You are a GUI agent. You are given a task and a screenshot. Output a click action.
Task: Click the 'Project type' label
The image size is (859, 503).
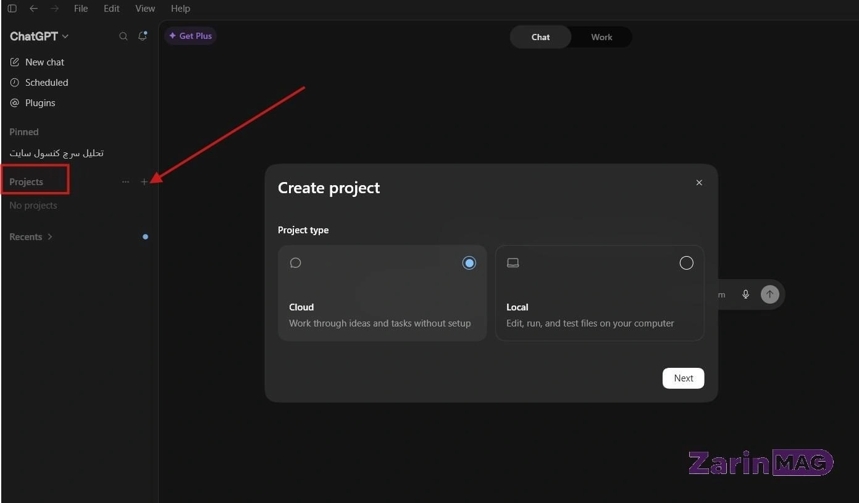pyautogui.click(x=303, y=230)
